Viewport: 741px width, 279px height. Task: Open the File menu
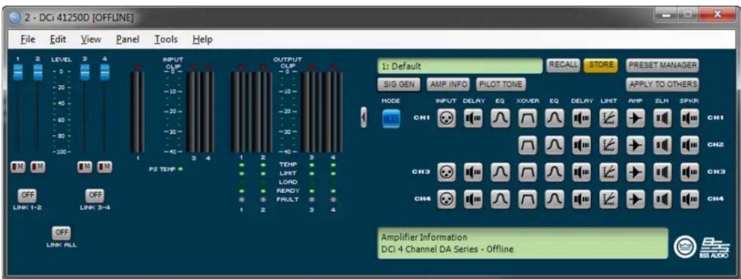tap(28, 39)
